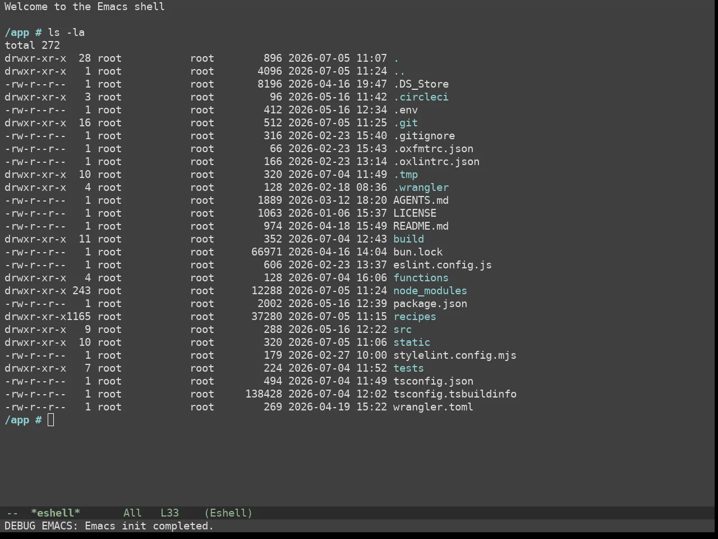
Task: Click the 243 link count of node_modules
Action: (x=81, y=291)
